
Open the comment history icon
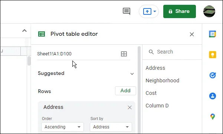[x=127, y=11]
